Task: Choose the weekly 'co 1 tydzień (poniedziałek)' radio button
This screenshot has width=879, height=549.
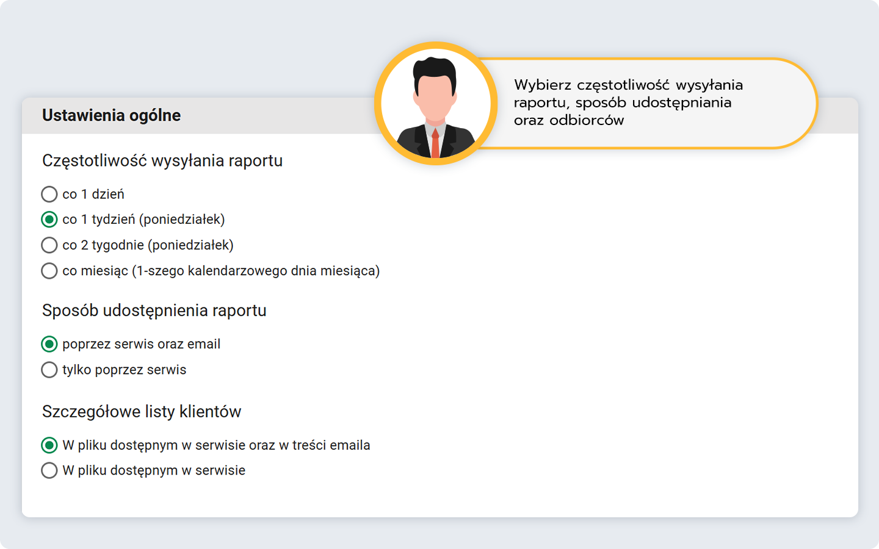Action: (x=49, y=220)
